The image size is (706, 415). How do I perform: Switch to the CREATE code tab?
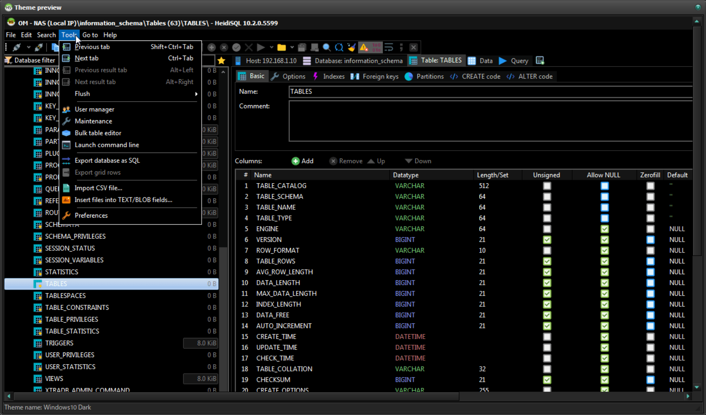coord(475,76)
